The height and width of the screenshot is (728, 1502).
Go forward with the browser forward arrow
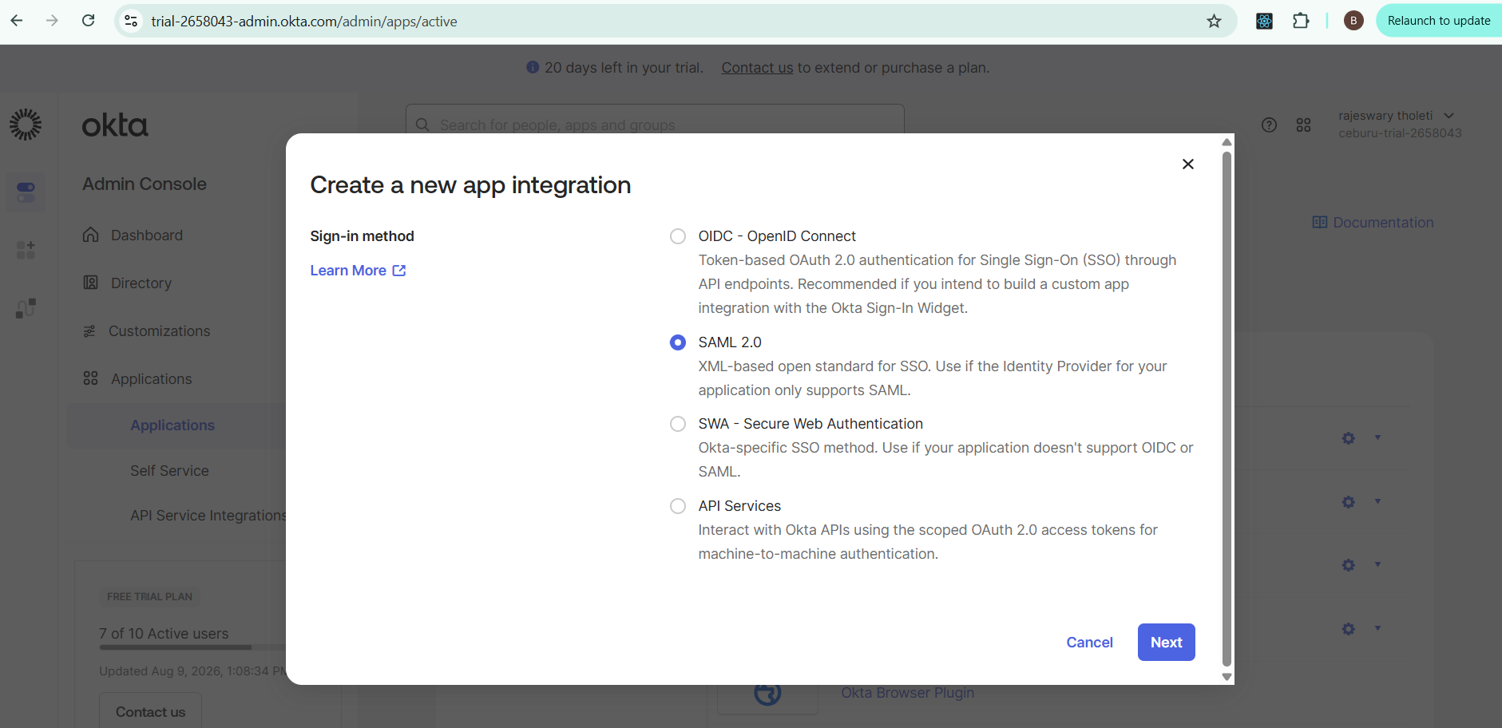pos(52,21)
